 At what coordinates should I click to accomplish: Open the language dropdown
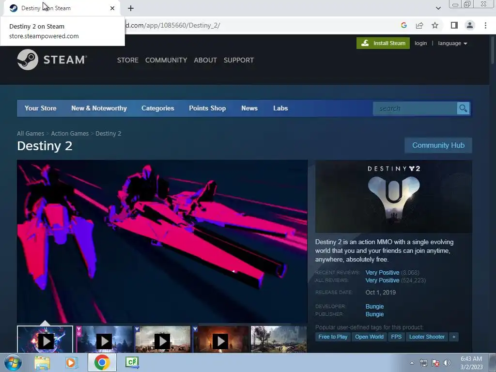point(452,43)
